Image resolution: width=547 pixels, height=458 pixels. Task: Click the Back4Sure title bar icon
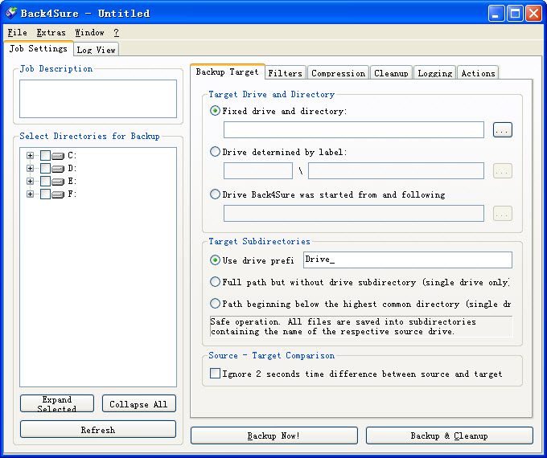click(11, 13)
